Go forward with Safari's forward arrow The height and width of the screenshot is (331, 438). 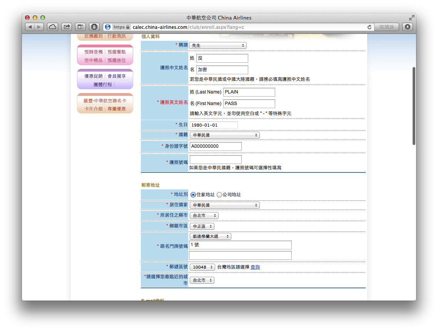point(39,27)
